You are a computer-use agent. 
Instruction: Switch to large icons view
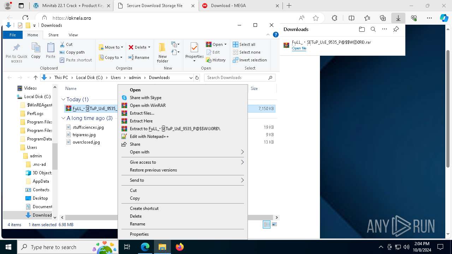click(274, 224)
